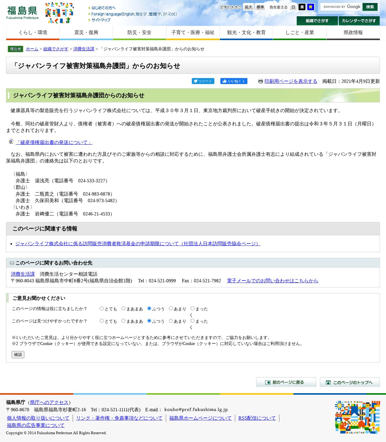Submit feedback with the 確認 button

(18, 355)
